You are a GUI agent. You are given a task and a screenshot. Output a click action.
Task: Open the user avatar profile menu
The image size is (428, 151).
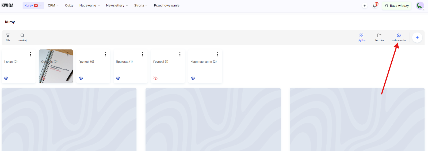[x=420, y=6]
